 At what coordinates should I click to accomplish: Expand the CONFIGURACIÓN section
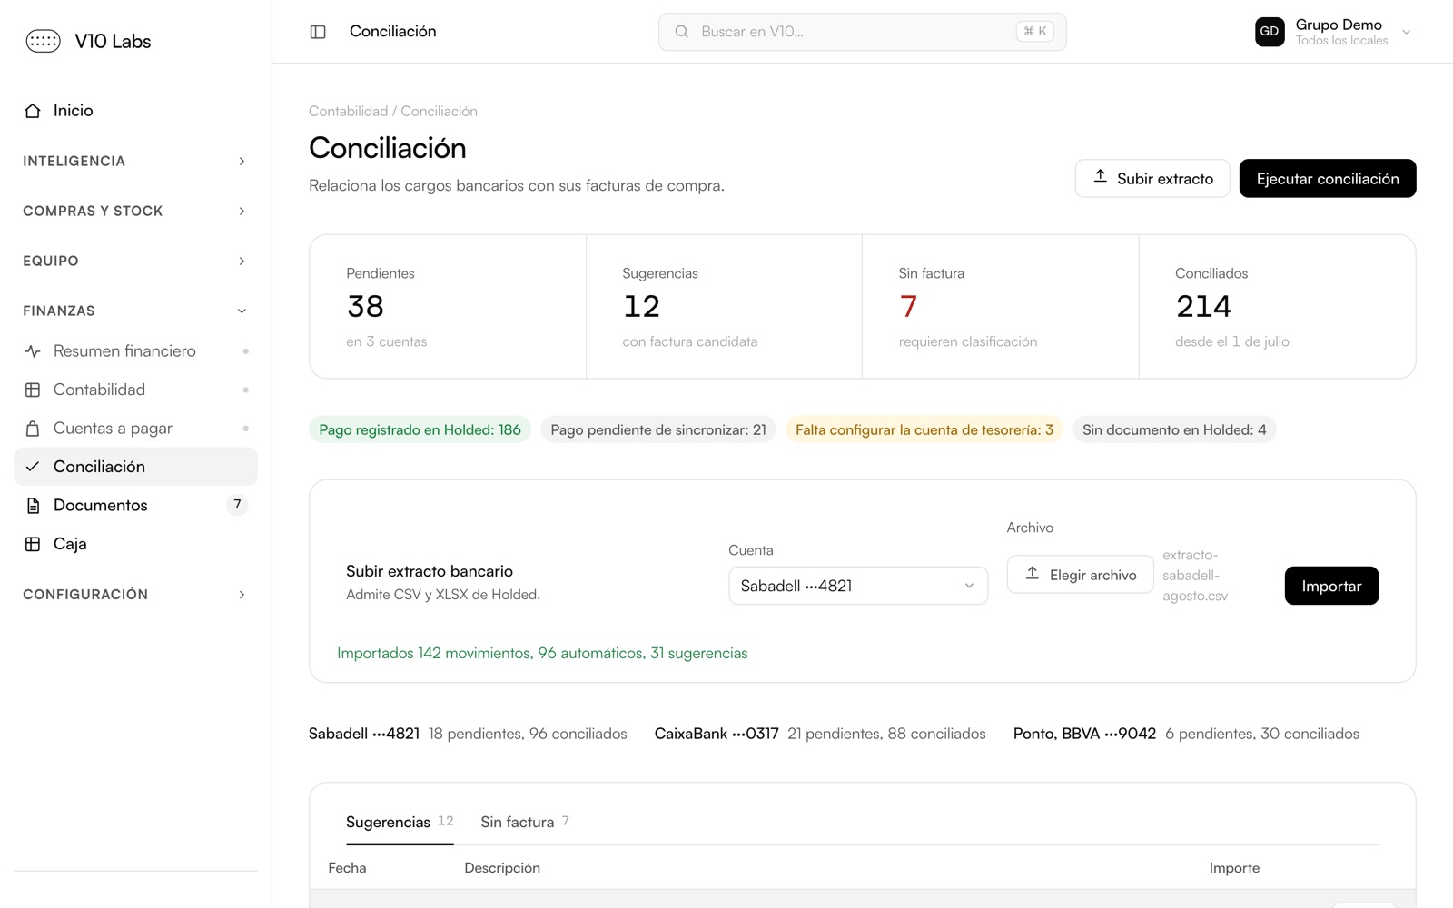point(135,594)
